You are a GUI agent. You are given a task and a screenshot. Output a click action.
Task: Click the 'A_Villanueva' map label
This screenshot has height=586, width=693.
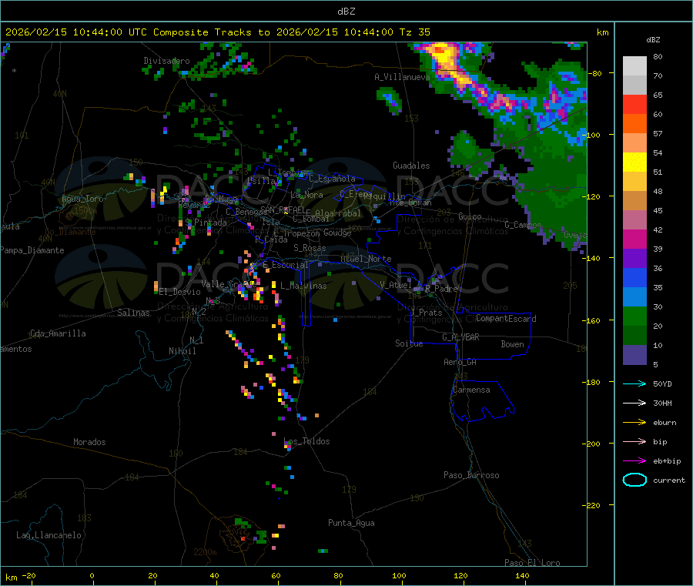[402, 77]
